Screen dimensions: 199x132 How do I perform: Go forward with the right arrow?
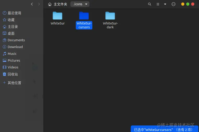pyautogui.click(x=39, y=4)
